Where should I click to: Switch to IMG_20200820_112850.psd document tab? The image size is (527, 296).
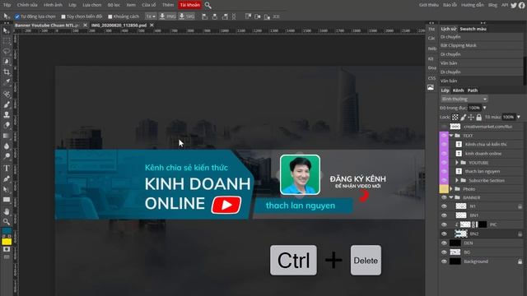pyautogui.click(x=119, y=25)
